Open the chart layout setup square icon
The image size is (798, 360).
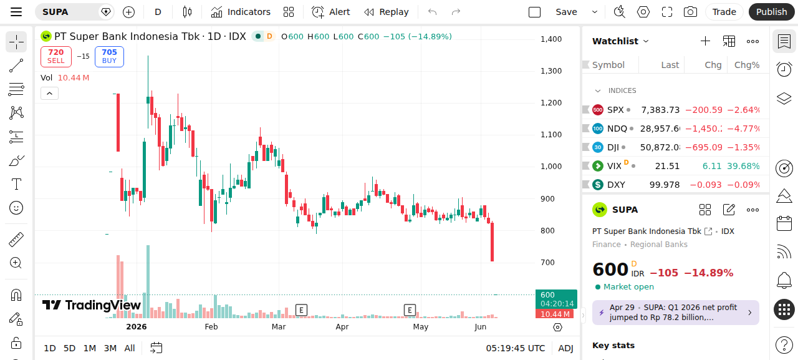click(534, 12)
